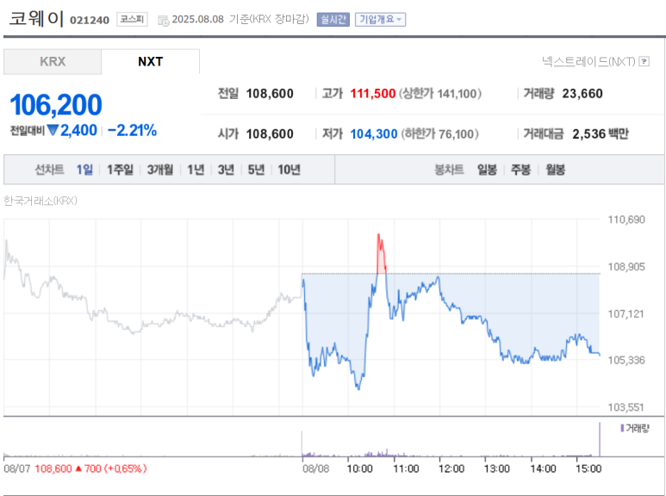This screenshot has width=666, height=496.
Task: Click the 넥스트레이드(NXT) label text
Action: [588, 62]
